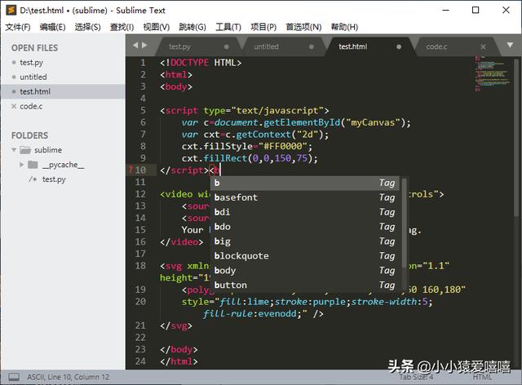This screenshot has height=385, width=522.
Task: Click the '</svg>' tag on line 21
Action: tap(176, 325)
